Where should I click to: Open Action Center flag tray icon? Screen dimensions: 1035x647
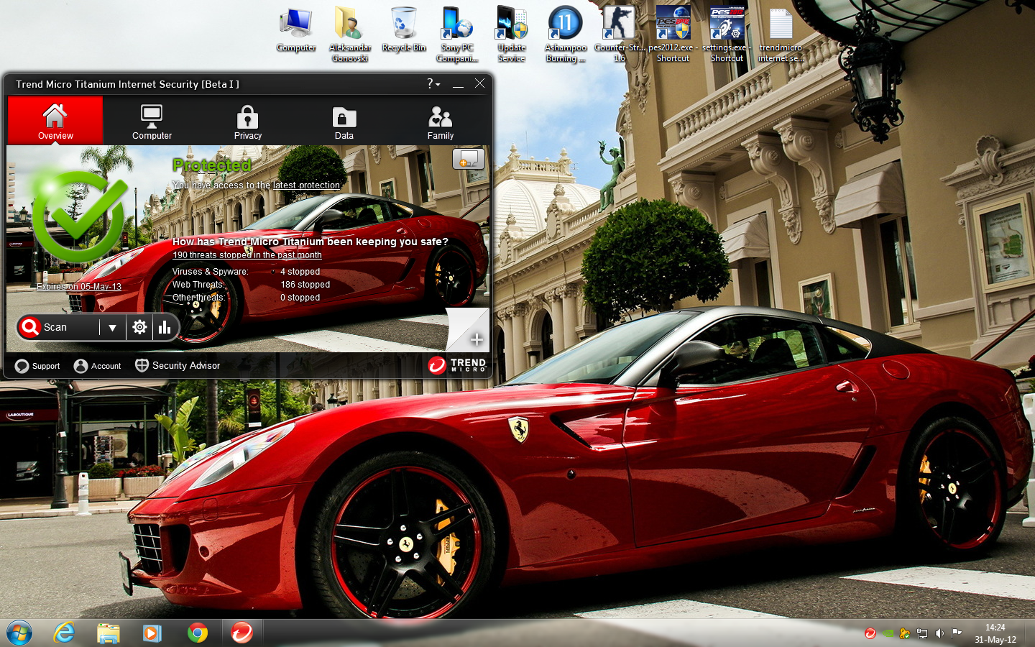956,633
